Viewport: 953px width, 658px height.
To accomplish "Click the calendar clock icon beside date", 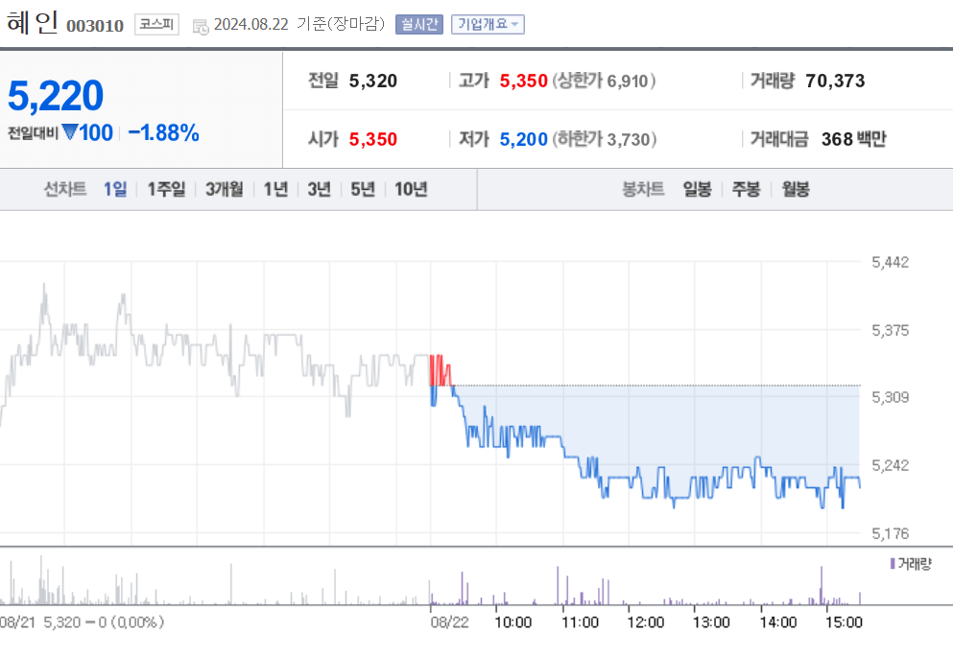I will 201,27.
